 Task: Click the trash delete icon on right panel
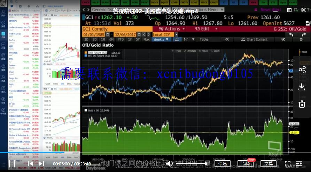point(302,104)
